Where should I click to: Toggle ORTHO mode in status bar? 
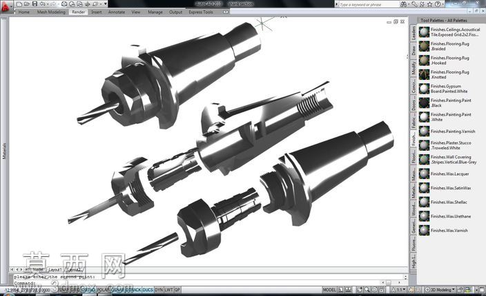coord(88,290)
